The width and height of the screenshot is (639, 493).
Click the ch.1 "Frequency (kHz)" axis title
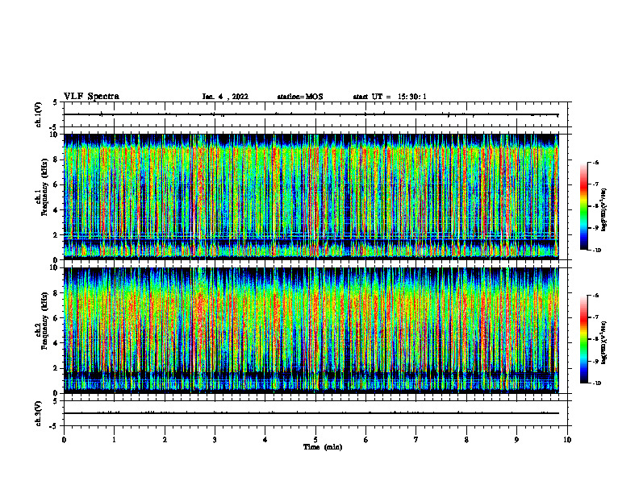tap(44, 187)
